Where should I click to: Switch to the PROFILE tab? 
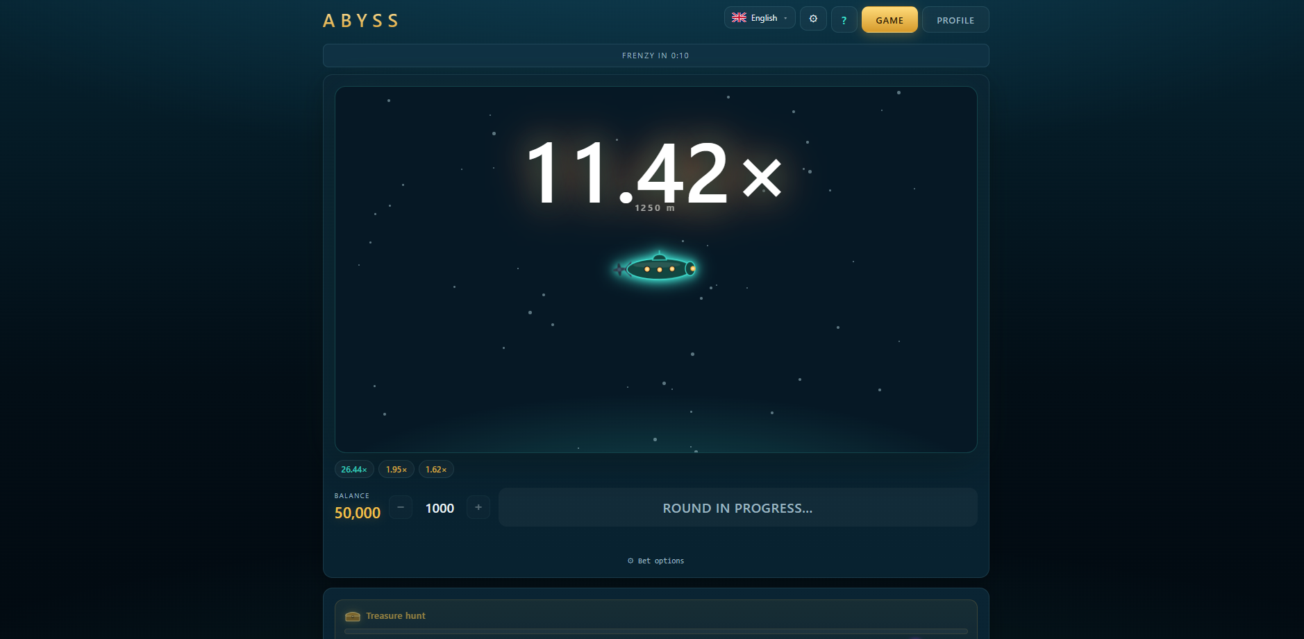[955, 20]
